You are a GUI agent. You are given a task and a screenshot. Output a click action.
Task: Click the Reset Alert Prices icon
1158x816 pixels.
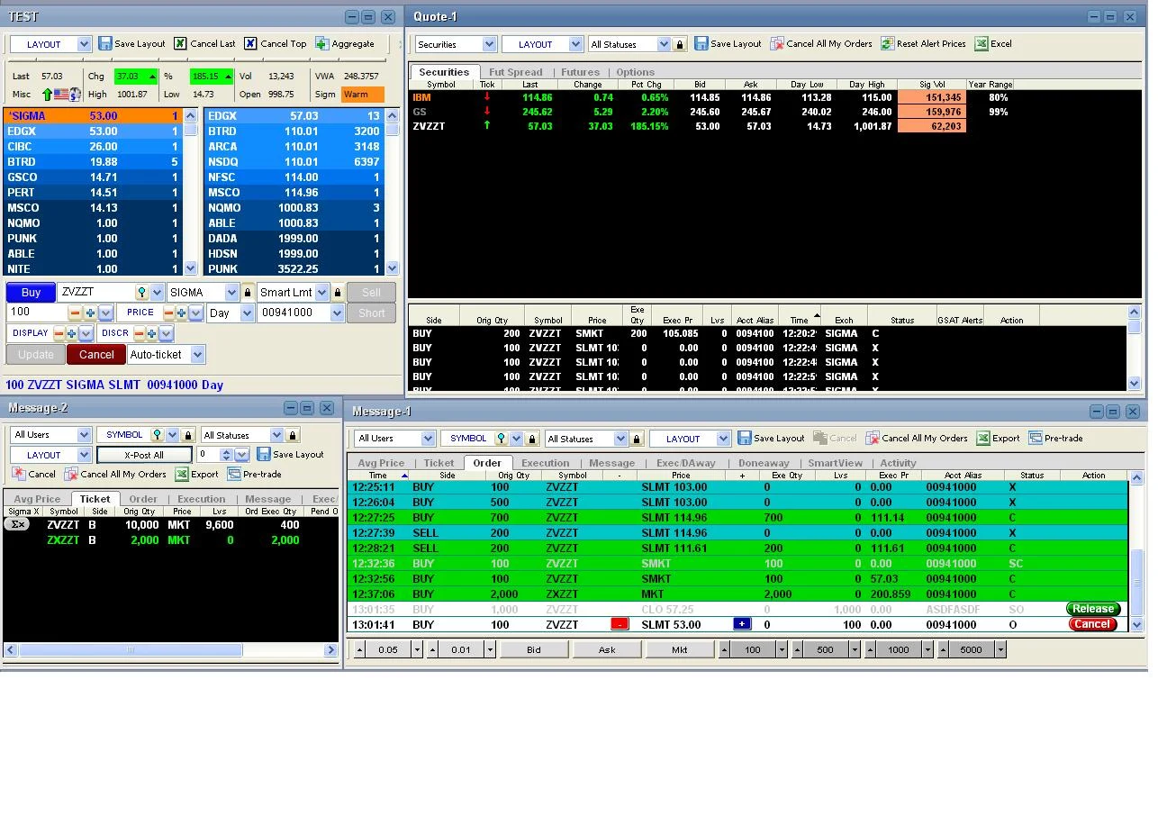pos(888,43)
